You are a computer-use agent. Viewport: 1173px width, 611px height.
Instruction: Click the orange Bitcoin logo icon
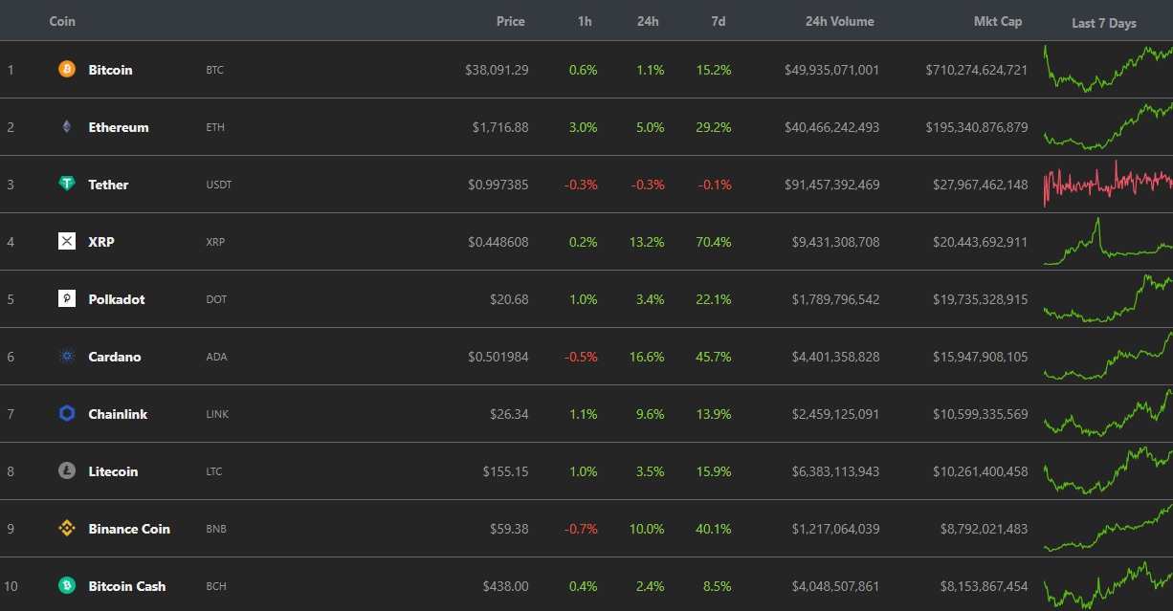tap(67, 70)
